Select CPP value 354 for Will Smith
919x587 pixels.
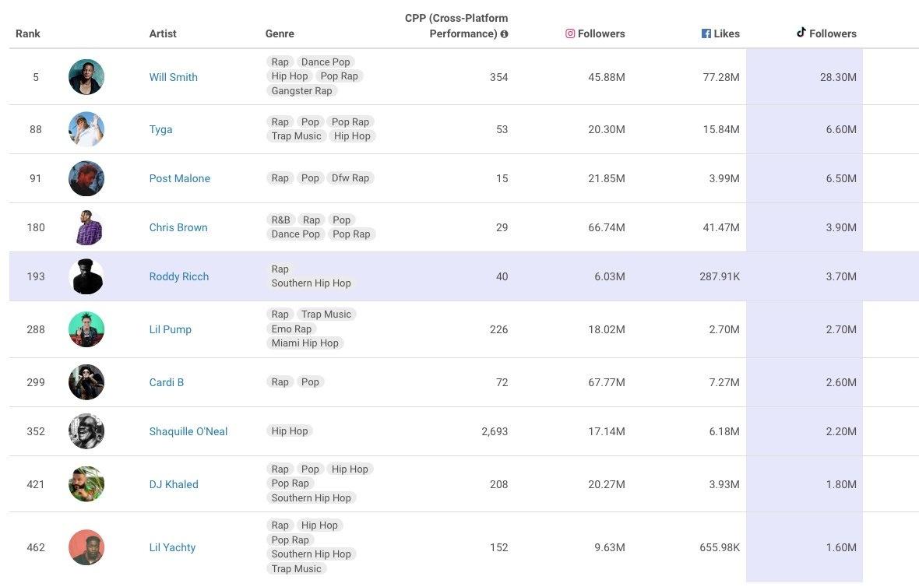pos(498,77)
